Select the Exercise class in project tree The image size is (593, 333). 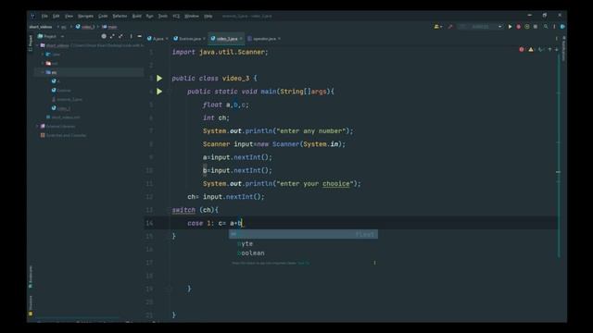[x=61, y=91]
